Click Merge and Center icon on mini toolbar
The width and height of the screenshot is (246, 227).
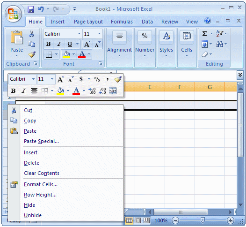click(x=113, y=91)
